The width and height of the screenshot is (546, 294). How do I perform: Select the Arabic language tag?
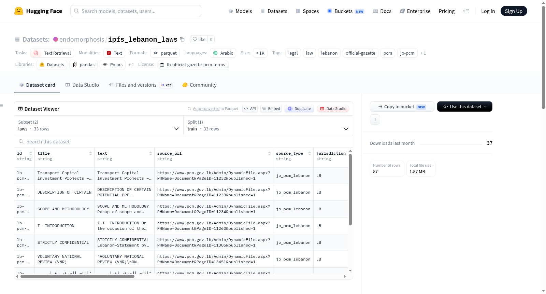pos(223,53)
